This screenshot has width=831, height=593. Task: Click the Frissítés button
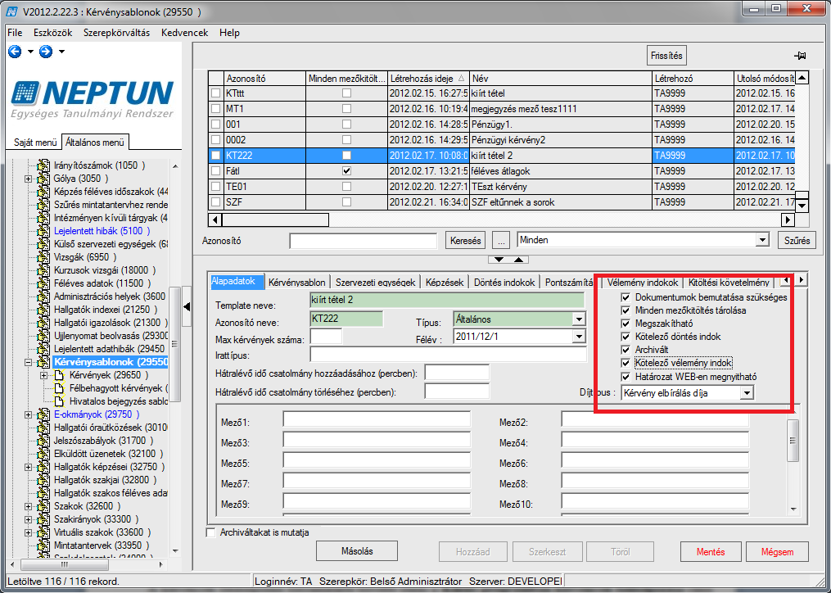[666, 56]
